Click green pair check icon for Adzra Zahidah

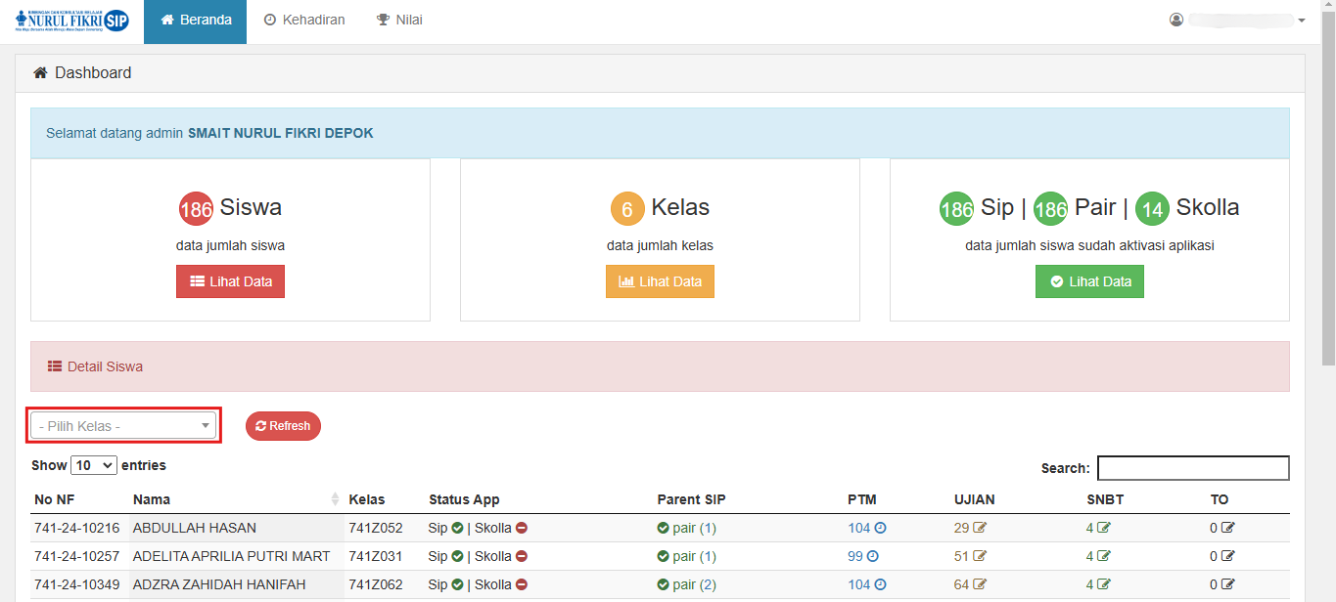(x=664, y=585)
